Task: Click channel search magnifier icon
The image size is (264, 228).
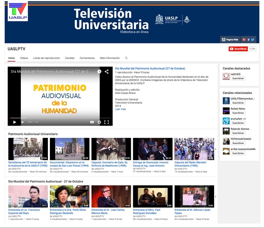Action: point(126,58)
